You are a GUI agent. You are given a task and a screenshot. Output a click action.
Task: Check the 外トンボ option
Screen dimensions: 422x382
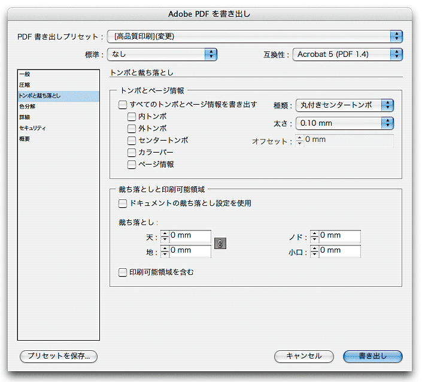[x=132, y=129]
